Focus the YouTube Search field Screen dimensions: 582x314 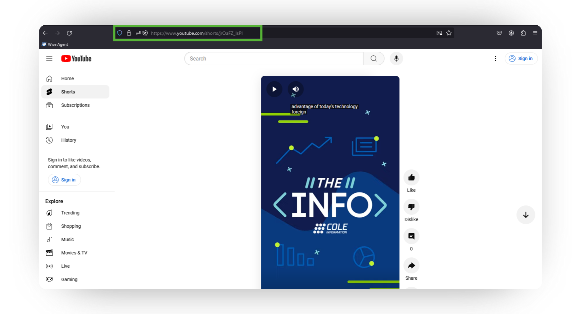tap(274, 59)
